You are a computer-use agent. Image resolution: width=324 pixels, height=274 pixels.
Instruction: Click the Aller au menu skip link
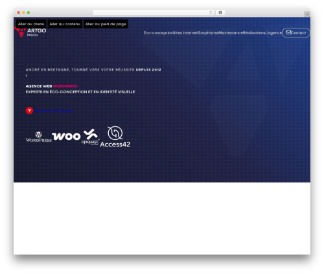click(x=31, y=24)
